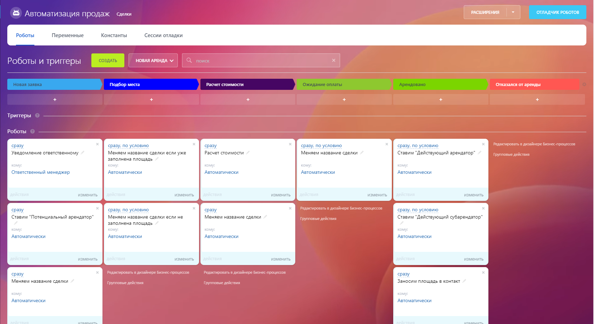This screenshot has height=324, width=594.
Task: Delete the robot "если не заполнена площадь" via x
Action: (x=194, y=208)
